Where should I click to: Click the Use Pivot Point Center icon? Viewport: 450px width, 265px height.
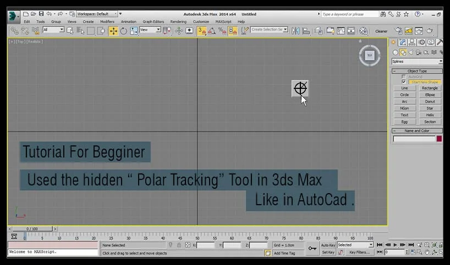(167, 31)
